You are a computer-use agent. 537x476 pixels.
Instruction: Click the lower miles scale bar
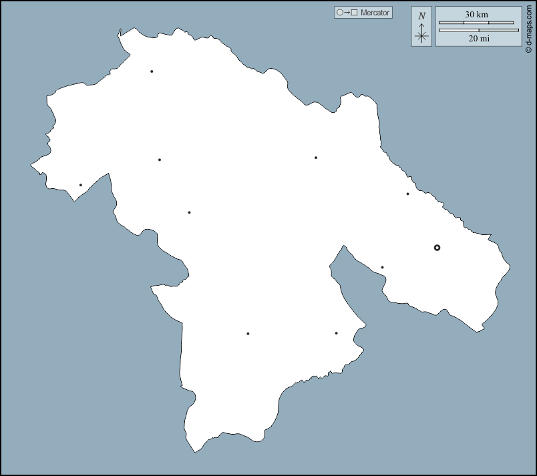[478, 30]
